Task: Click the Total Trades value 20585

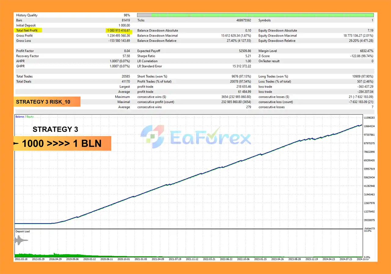Action: [x=126, y=76]
